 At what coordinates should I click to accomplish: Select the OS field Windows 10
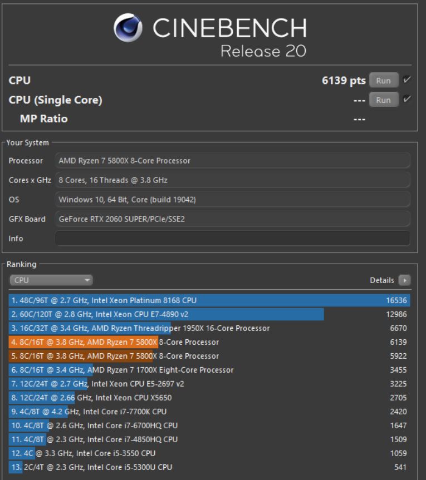pyautogui.click(x=232, y=200)
